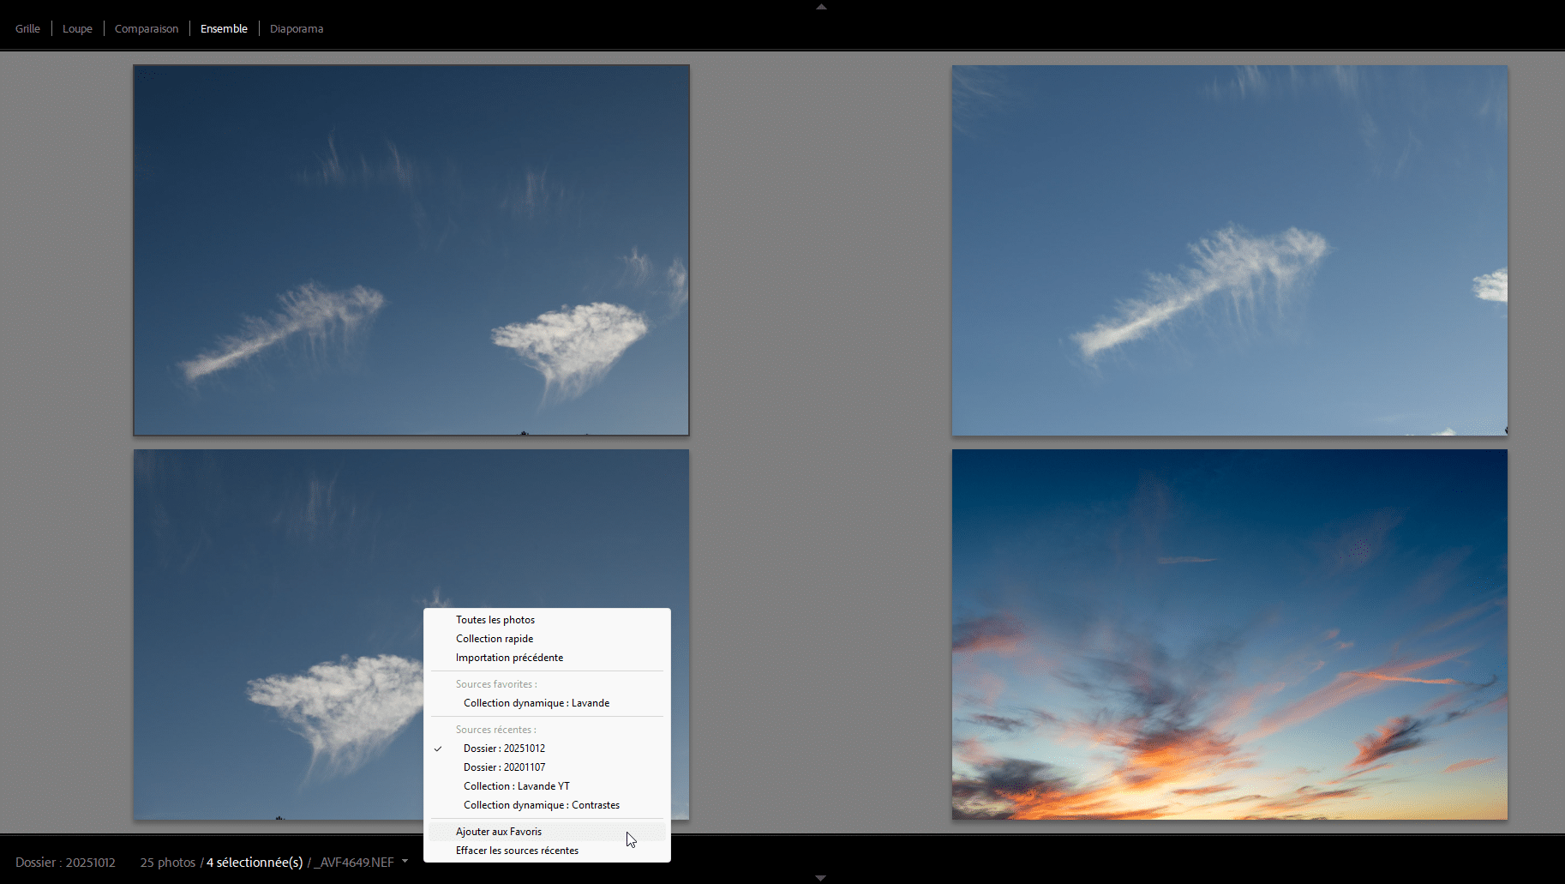Open the dropdown next to _AVF4649.NEF
This screenshot has height=884, width=1565.
405,862
